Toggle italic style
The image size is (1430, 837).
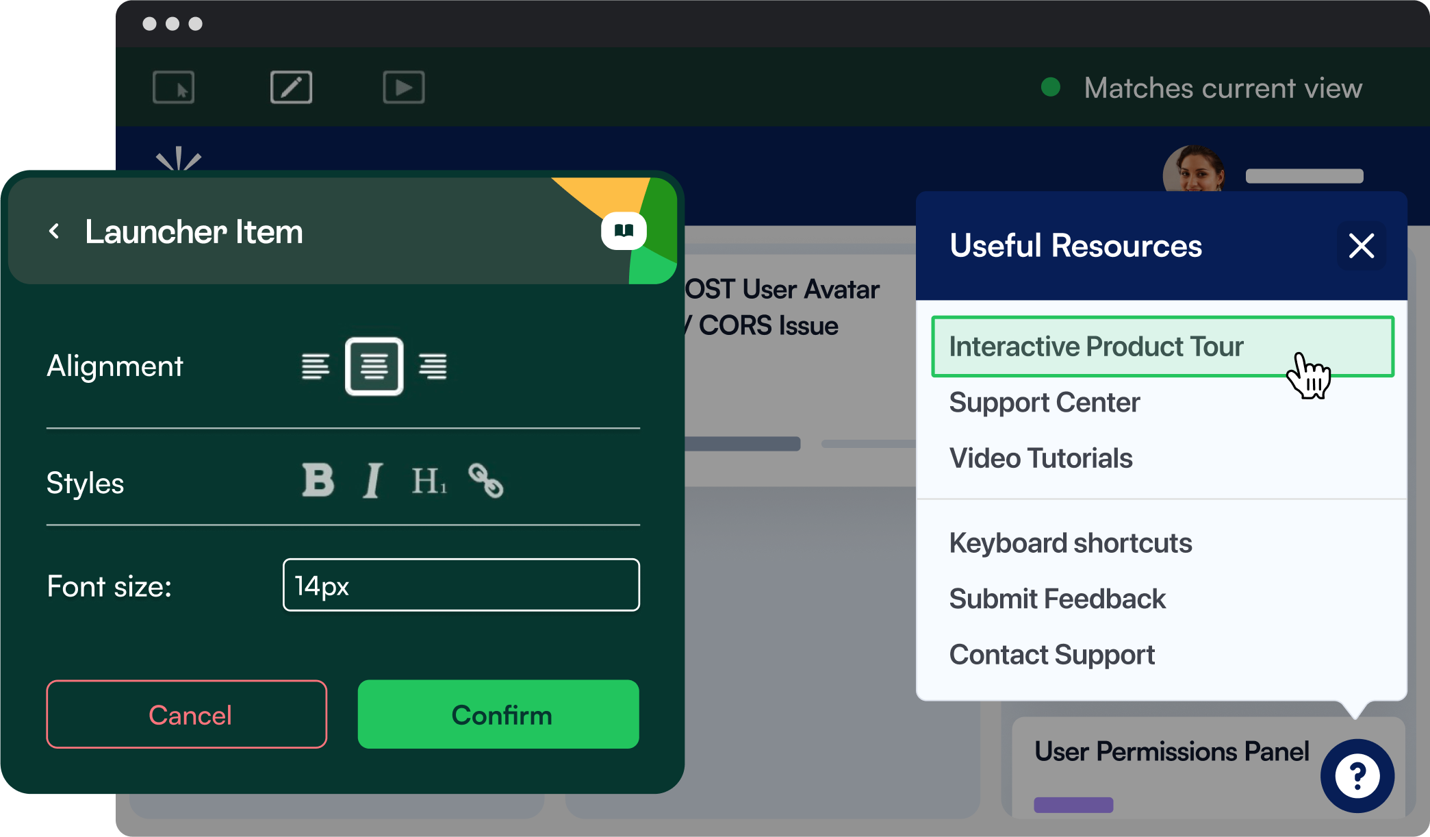pos(372,480)
